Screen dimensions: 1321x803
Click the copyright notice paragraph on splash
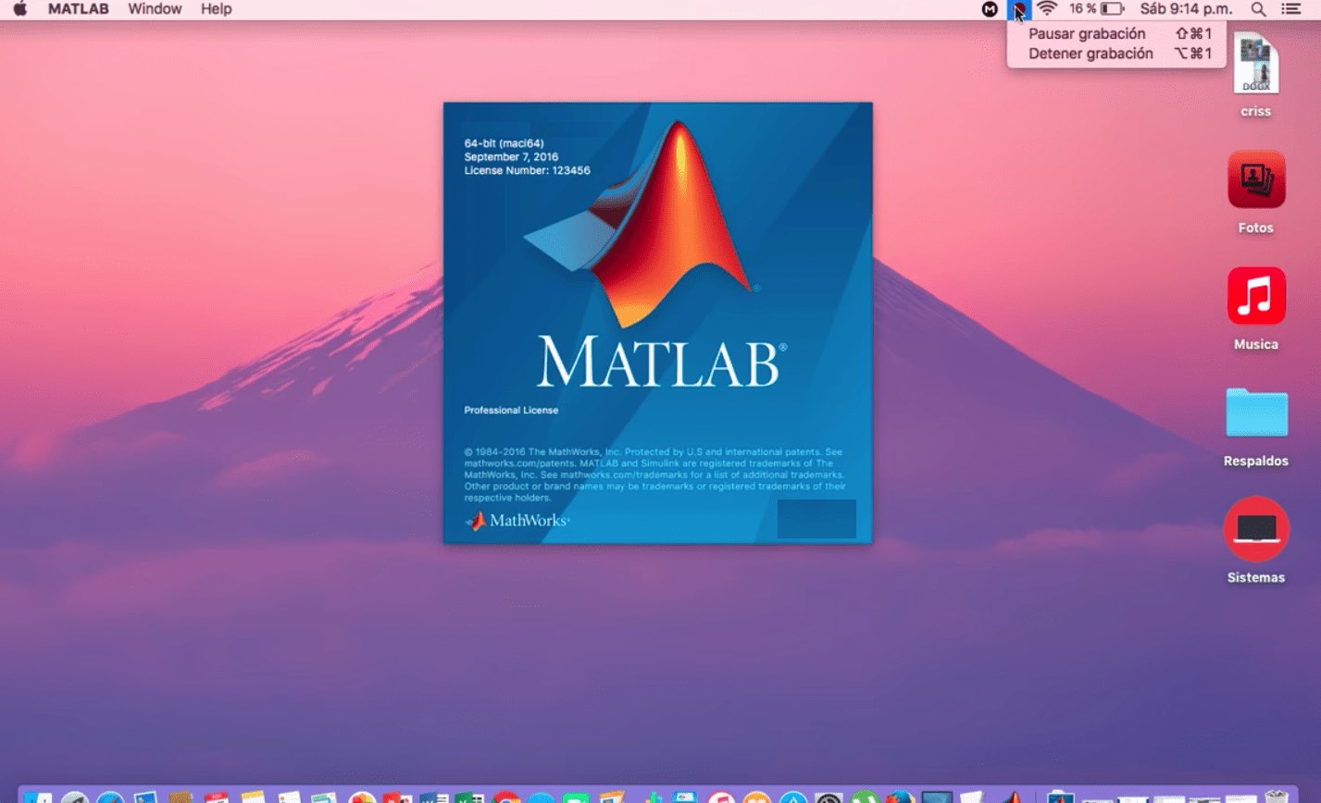pyautogui.click(x=654, y=475)
